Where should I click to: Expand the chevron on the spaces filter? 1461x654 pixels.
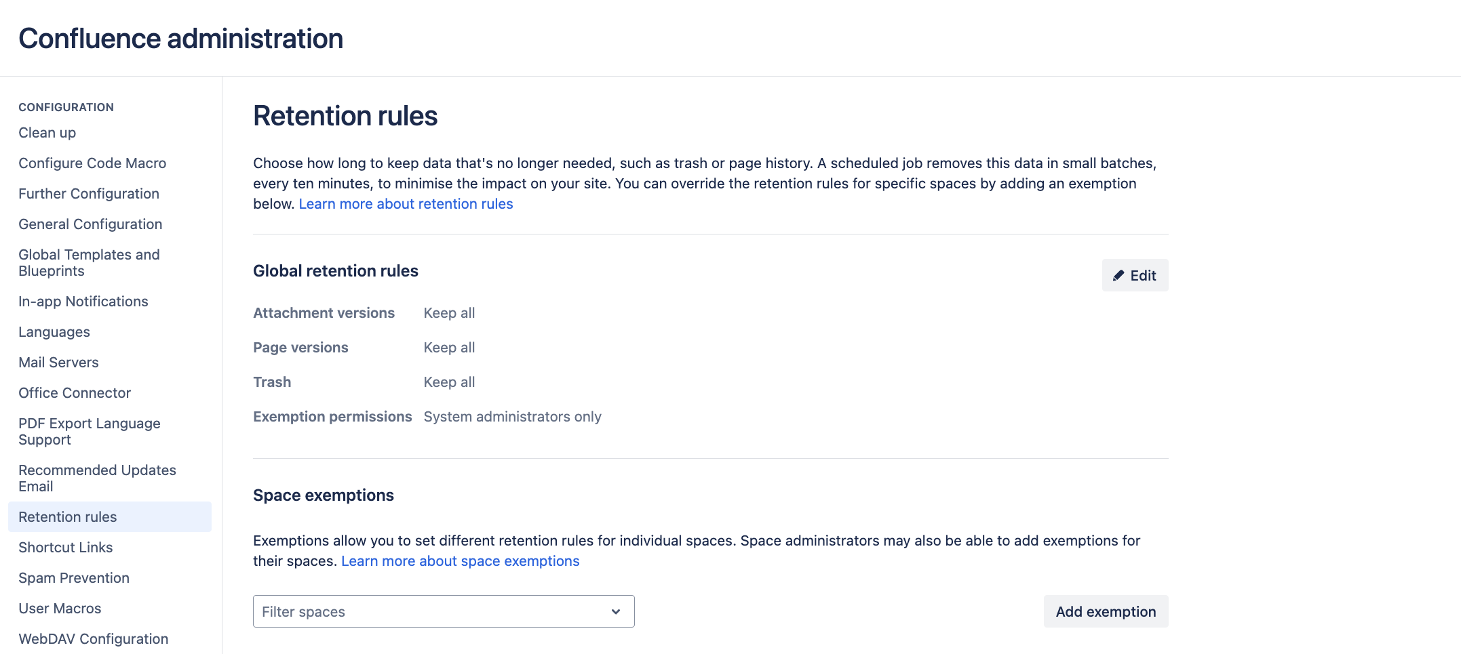[616, 611]
